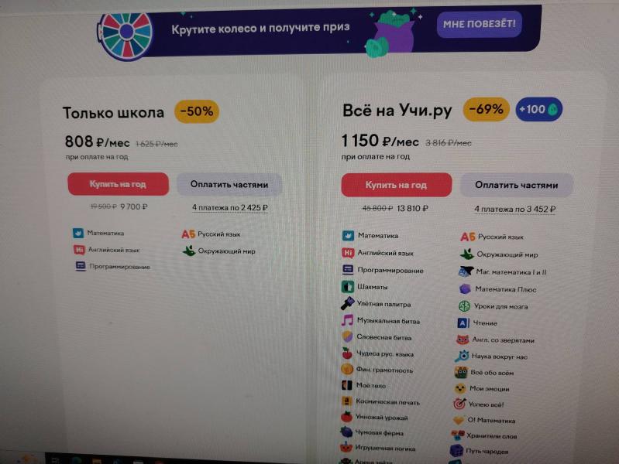Click Русский язык АБ icon in right plan

tap(467, 237)
